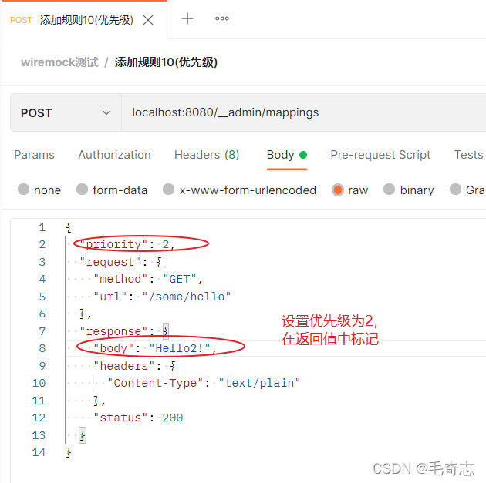Screen dimensions: 486x483
Task: Go to the Tests tab
Action: (x=469, y=155)
